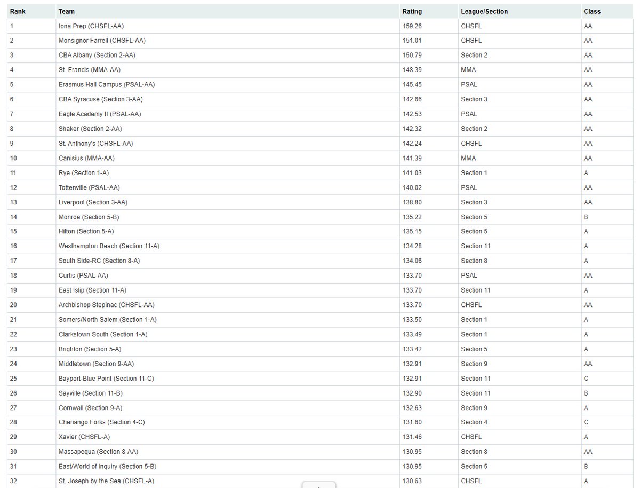Click class B in the Monroe row
Image resolution: width=640 pixels, height=488 pixels.
586,217
